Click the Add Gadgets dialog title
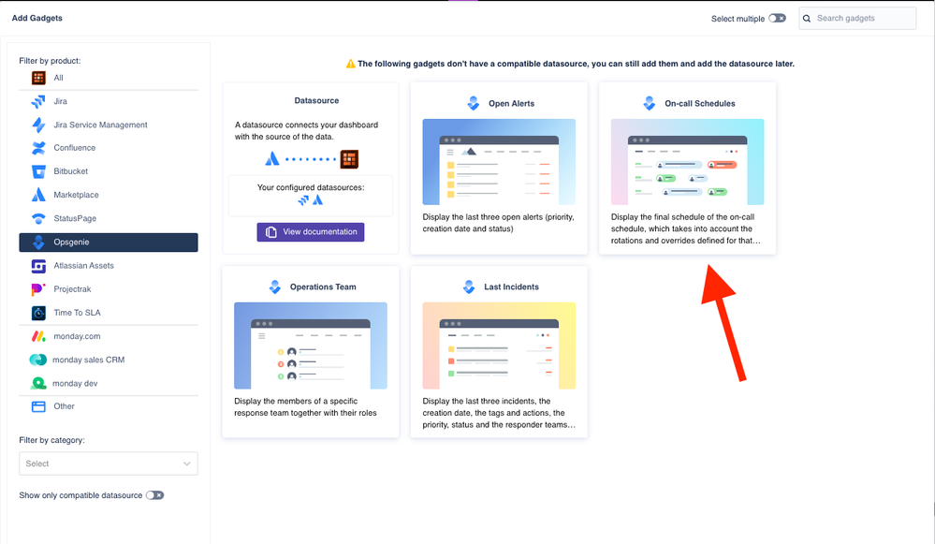 click(x=37, y=18)
